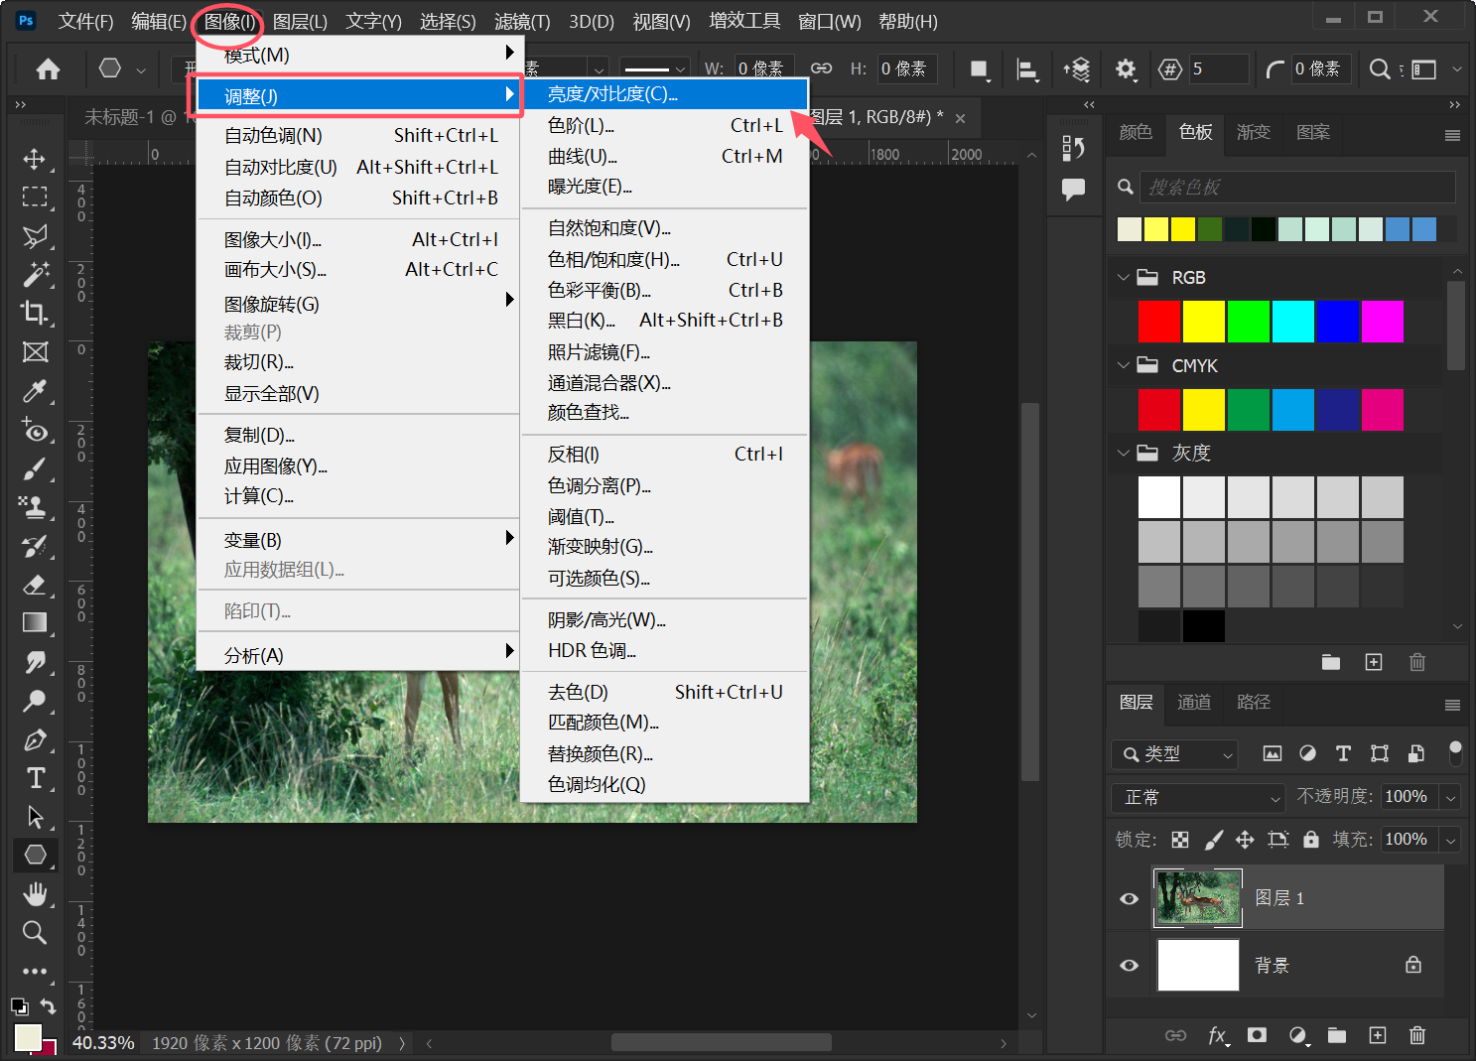Select the Hand tool
The height and width of the screenshot is (1061, 1476).
(35, 894)
